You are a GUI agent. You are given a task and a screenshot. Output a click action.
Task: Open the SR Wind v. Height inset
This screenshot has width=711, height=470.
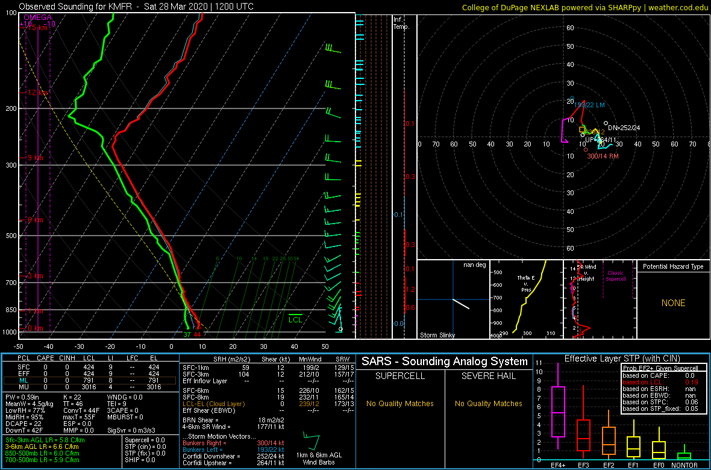(x=599, y=299)
